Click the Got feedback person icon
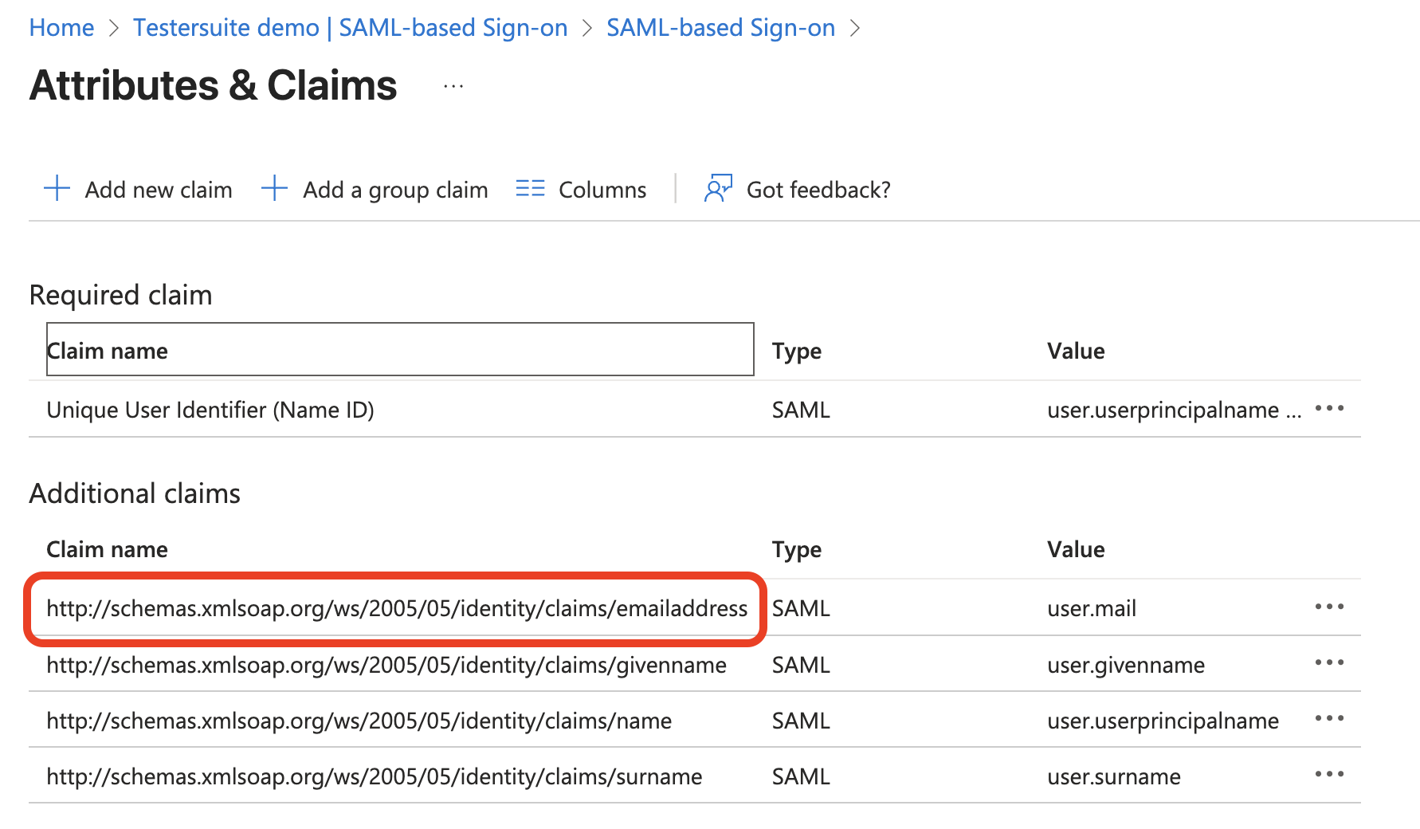 coord(717,189)
